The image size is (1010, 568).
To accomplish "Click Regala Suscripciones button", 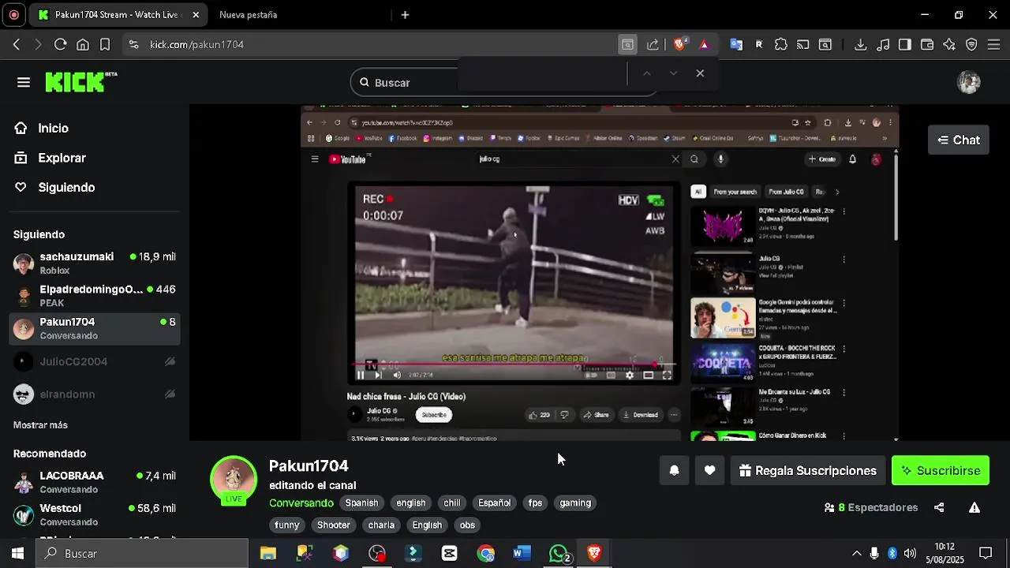I will [808, 471].
